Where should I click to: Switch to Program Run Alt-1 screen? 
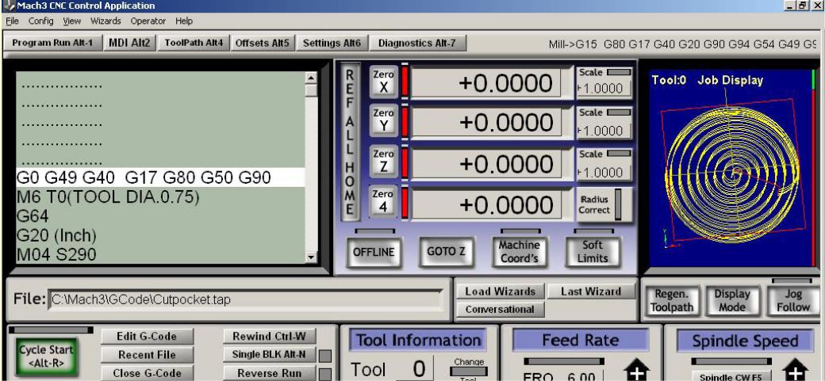pyautogui.click(x=52, y=43)
